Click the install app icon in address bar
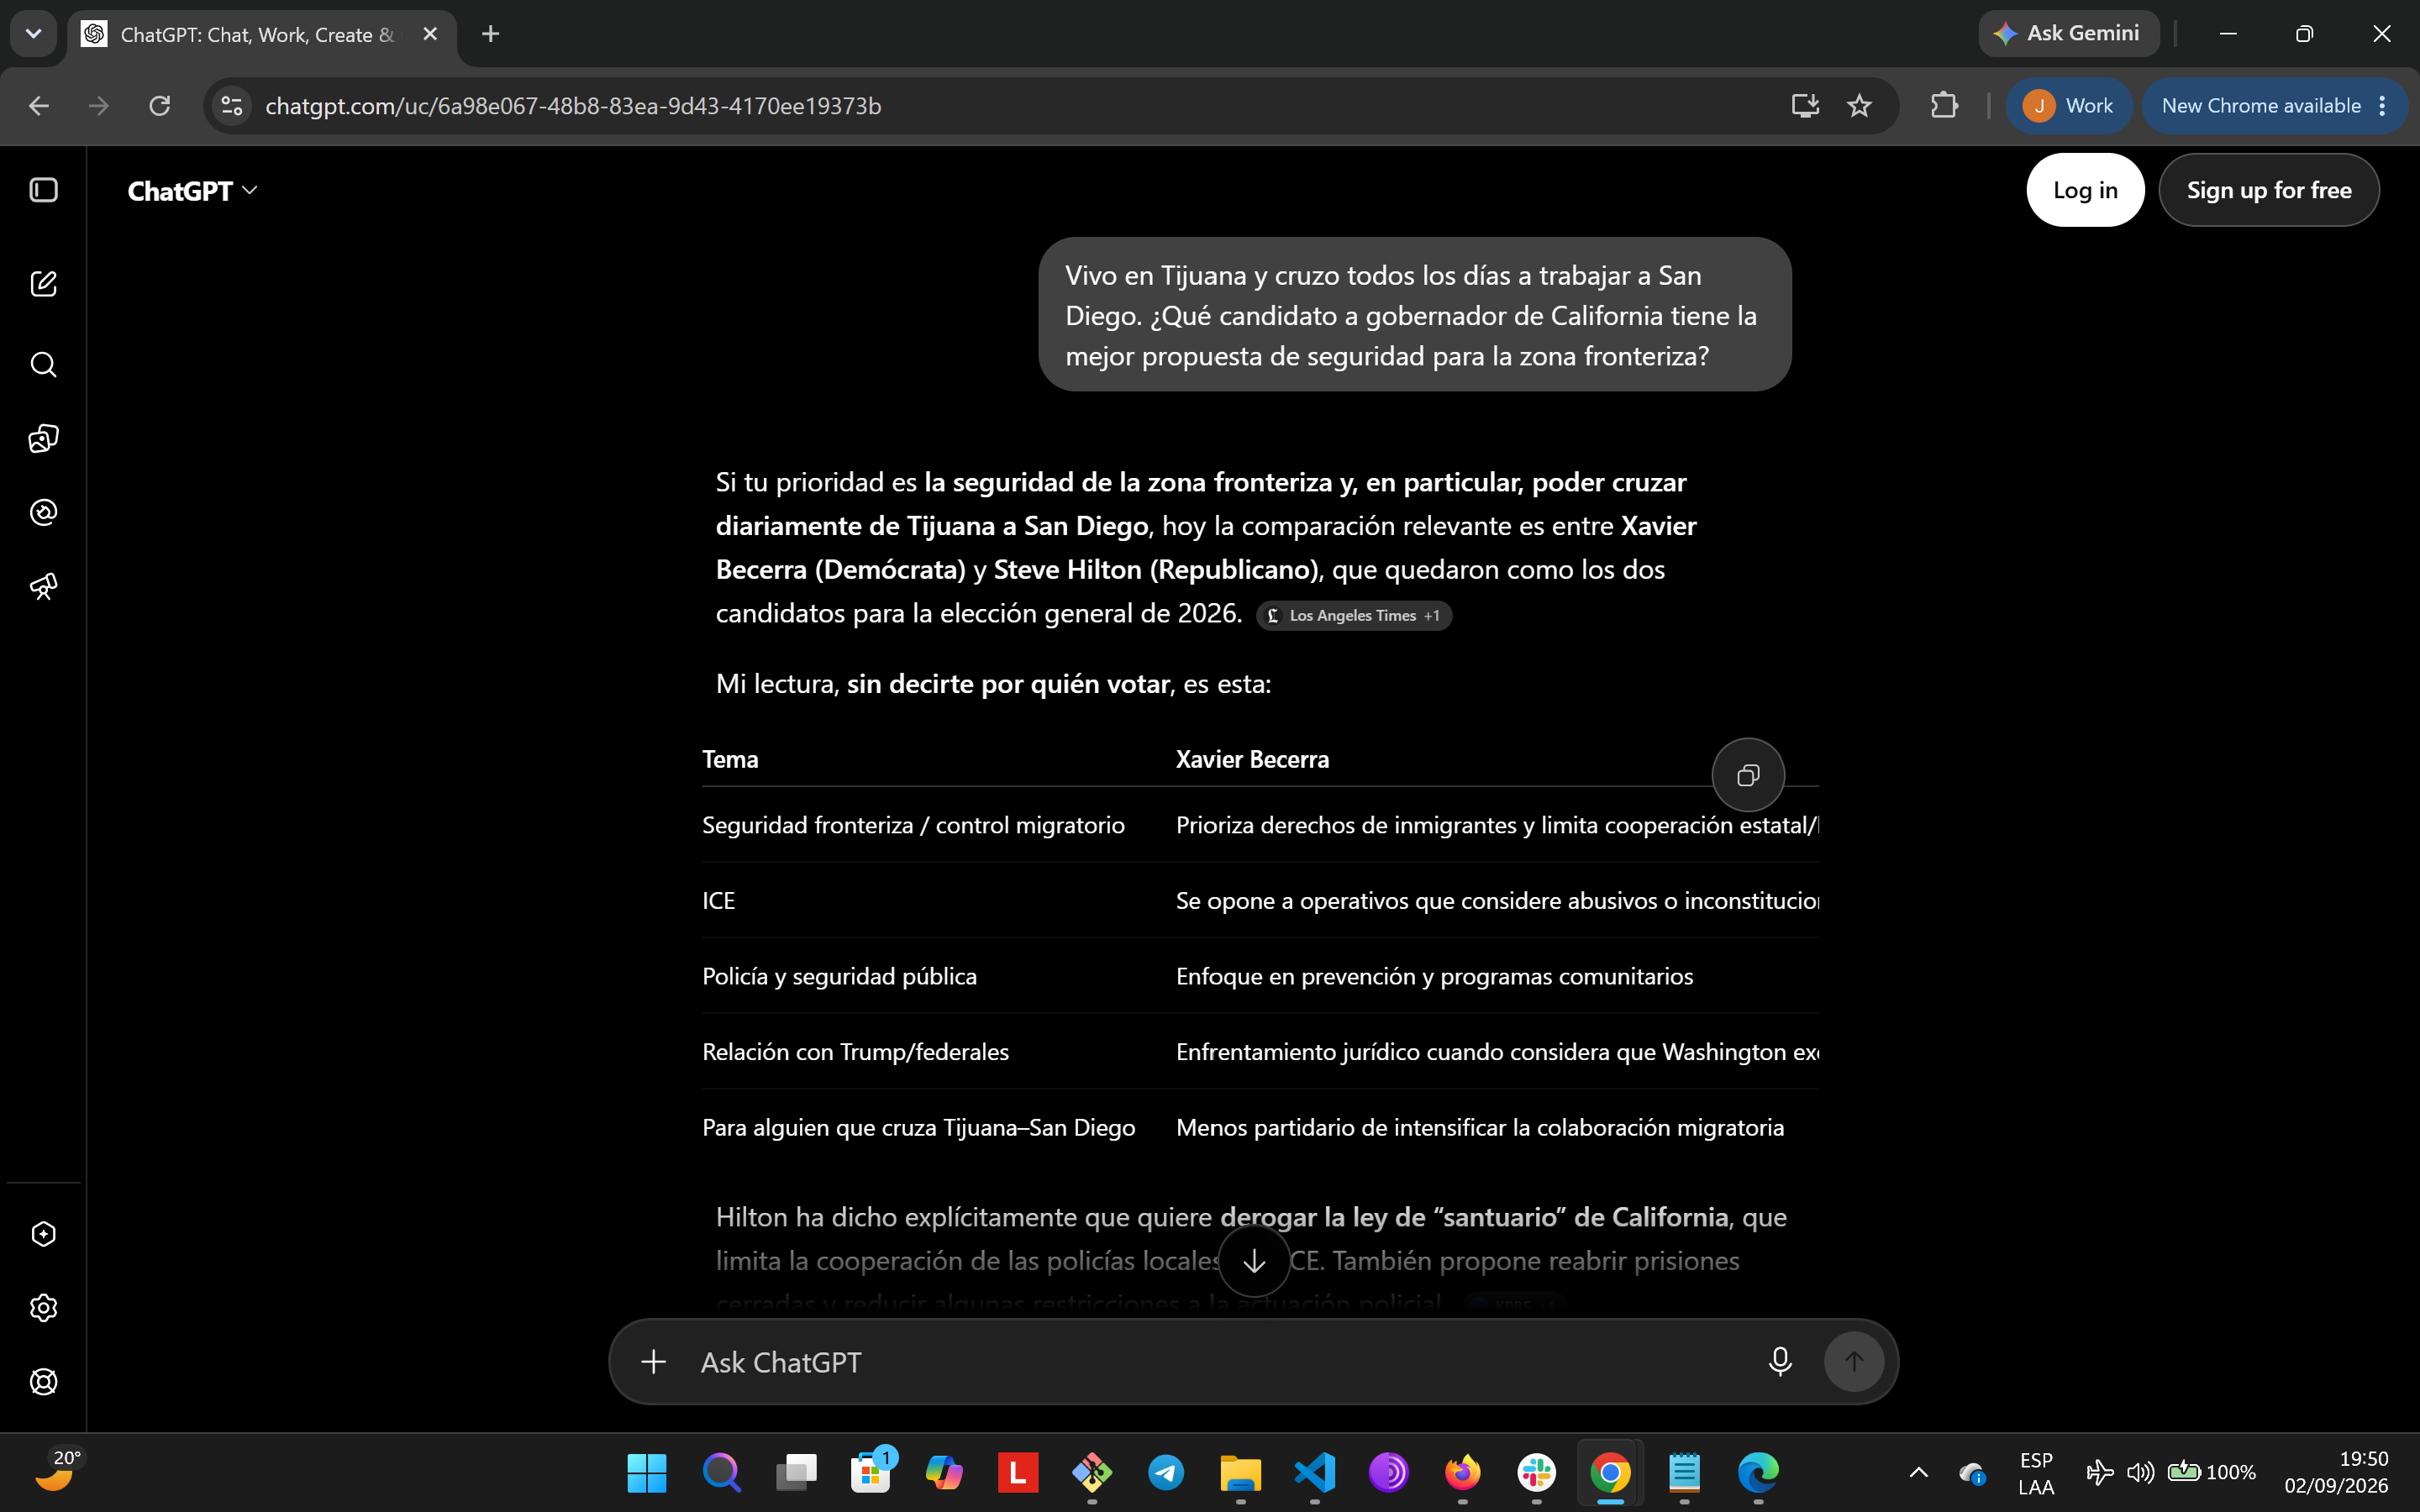 pyautogui.click(x=1805, y=106)
